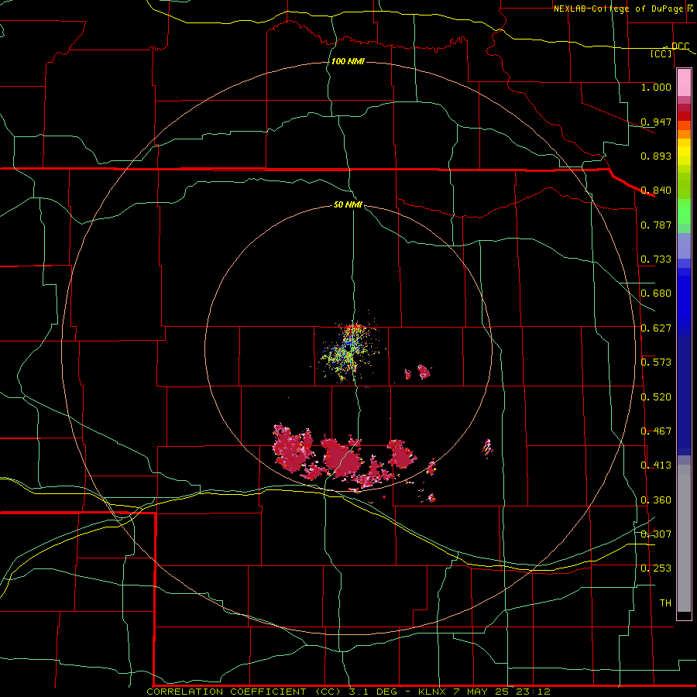This screenshot has height=697, width=697.
Task: Click the 0.520 legend value
Action: point(656,397)
